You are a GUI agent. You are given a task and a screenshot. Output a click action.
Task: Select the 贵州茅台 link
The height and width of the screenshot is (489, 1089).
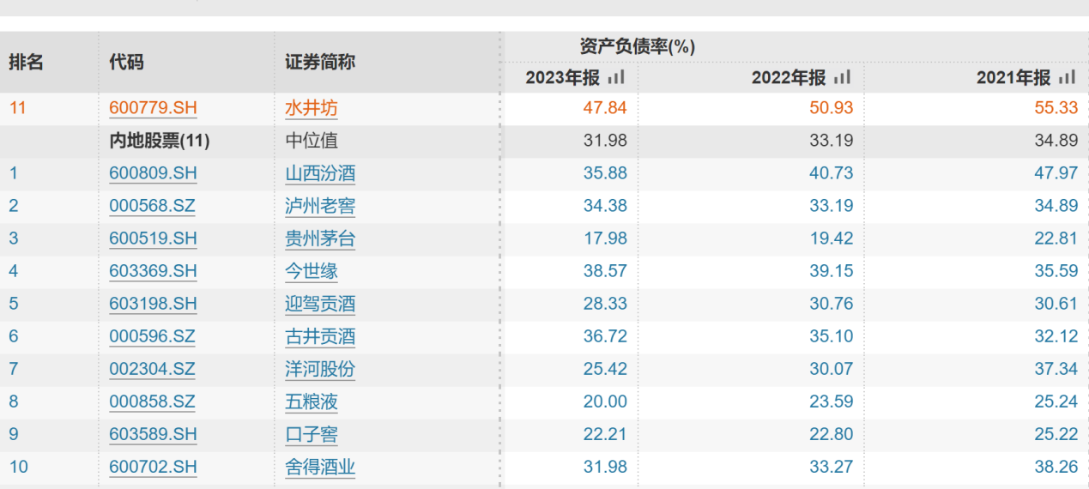[x=320, y=238]
